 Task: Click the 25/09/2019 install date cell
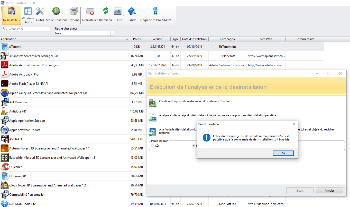(x=195, y=56)
